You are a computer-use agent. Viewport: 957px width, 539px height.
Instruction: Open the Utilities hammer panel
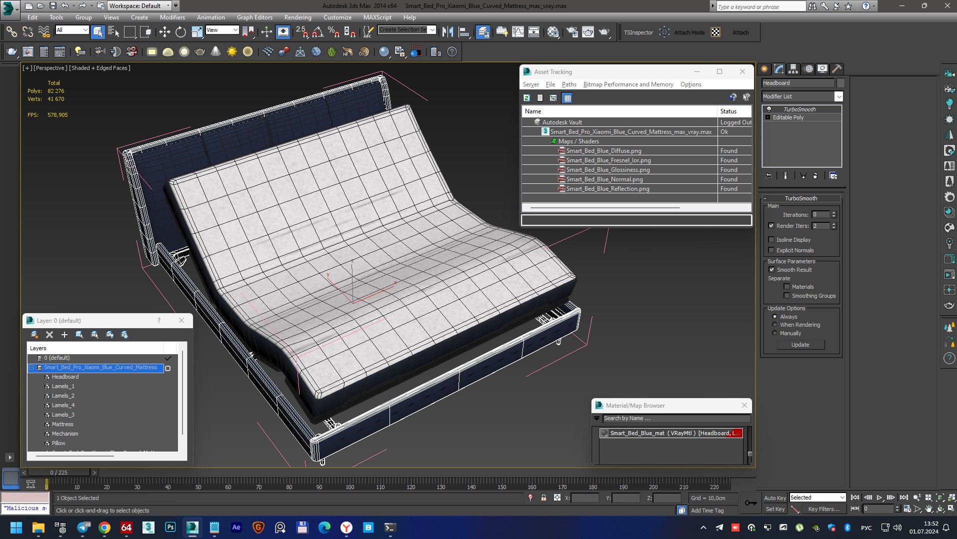point(837,69)
